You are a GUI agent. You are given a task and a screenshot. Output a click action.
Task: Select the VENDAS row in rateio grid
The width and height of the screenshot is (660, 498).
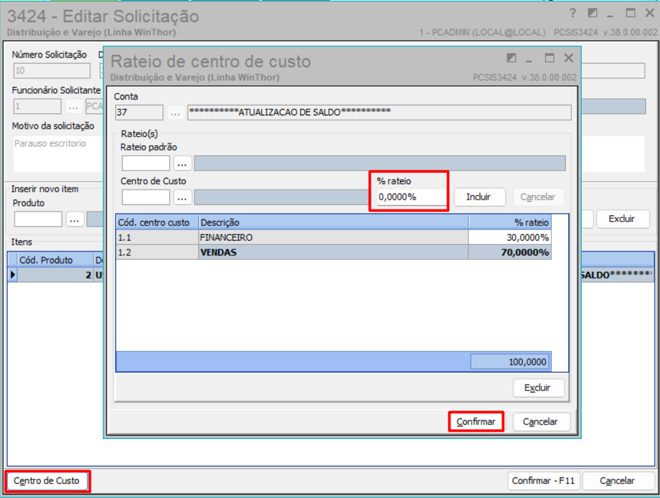[x=334, y=252]
